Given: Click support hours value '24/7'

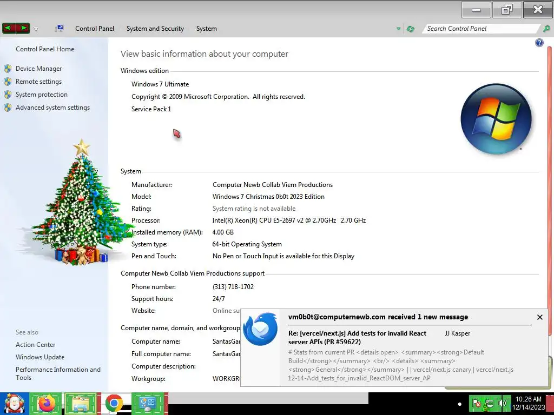Looking at the screenshot, I should 219,299.
